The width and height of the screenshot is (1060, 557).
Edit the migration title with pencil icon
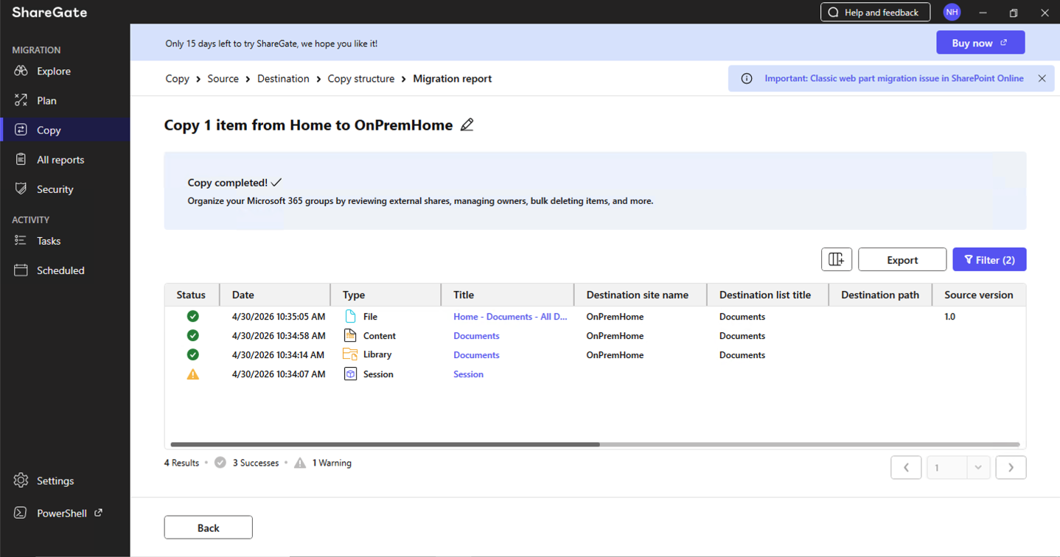coord(467,125)
